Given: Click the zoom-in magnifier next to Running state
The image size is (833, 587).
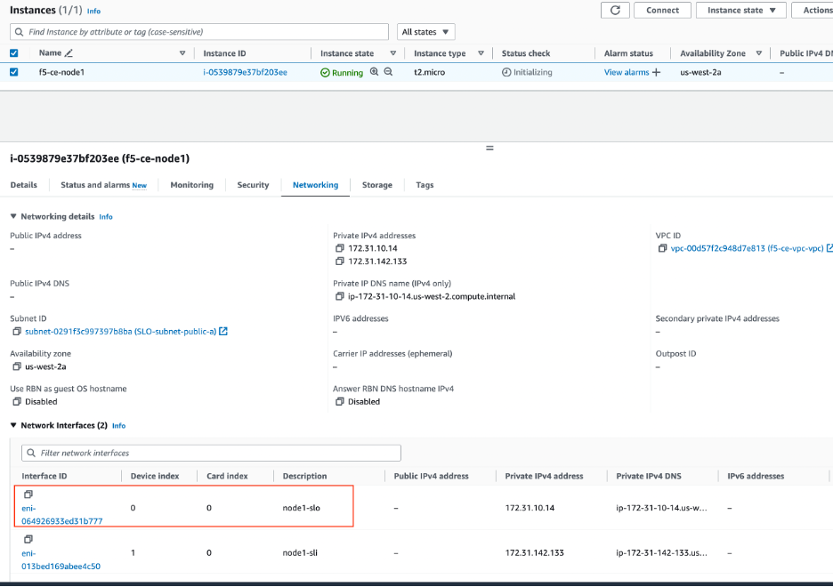Looking at the screenshot, I should pos(374,72).
